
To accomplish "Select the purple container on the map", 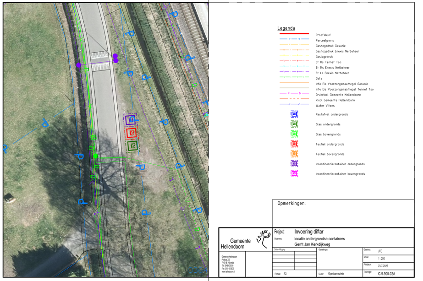I will point(131,120).
